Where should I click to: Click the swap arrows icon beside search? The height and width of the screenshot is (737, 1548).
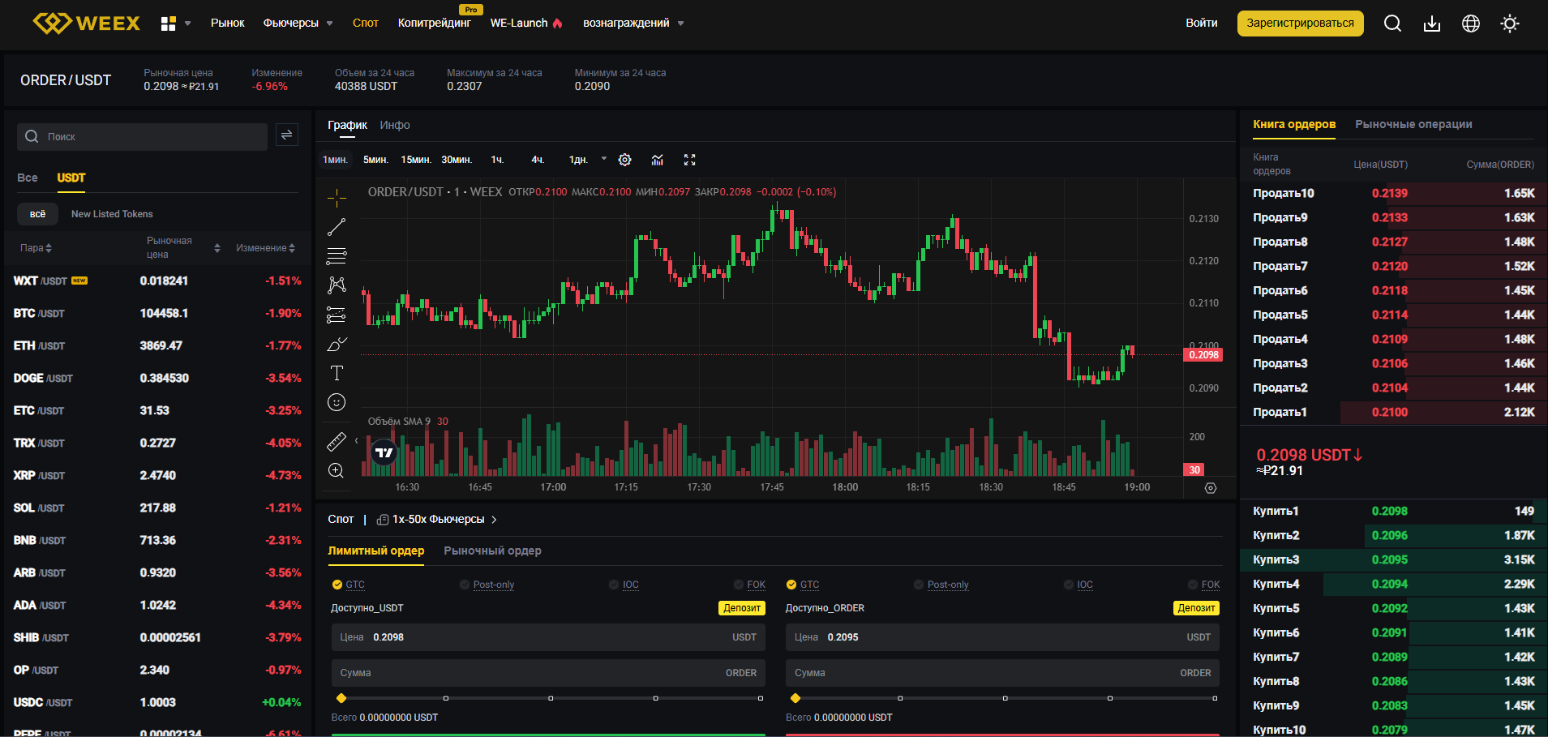point(286,135)
